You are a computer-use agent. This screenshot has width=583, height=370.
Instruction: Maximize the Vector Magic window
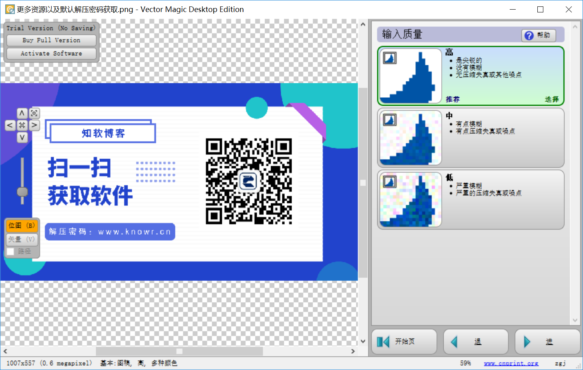click(541, 9)
